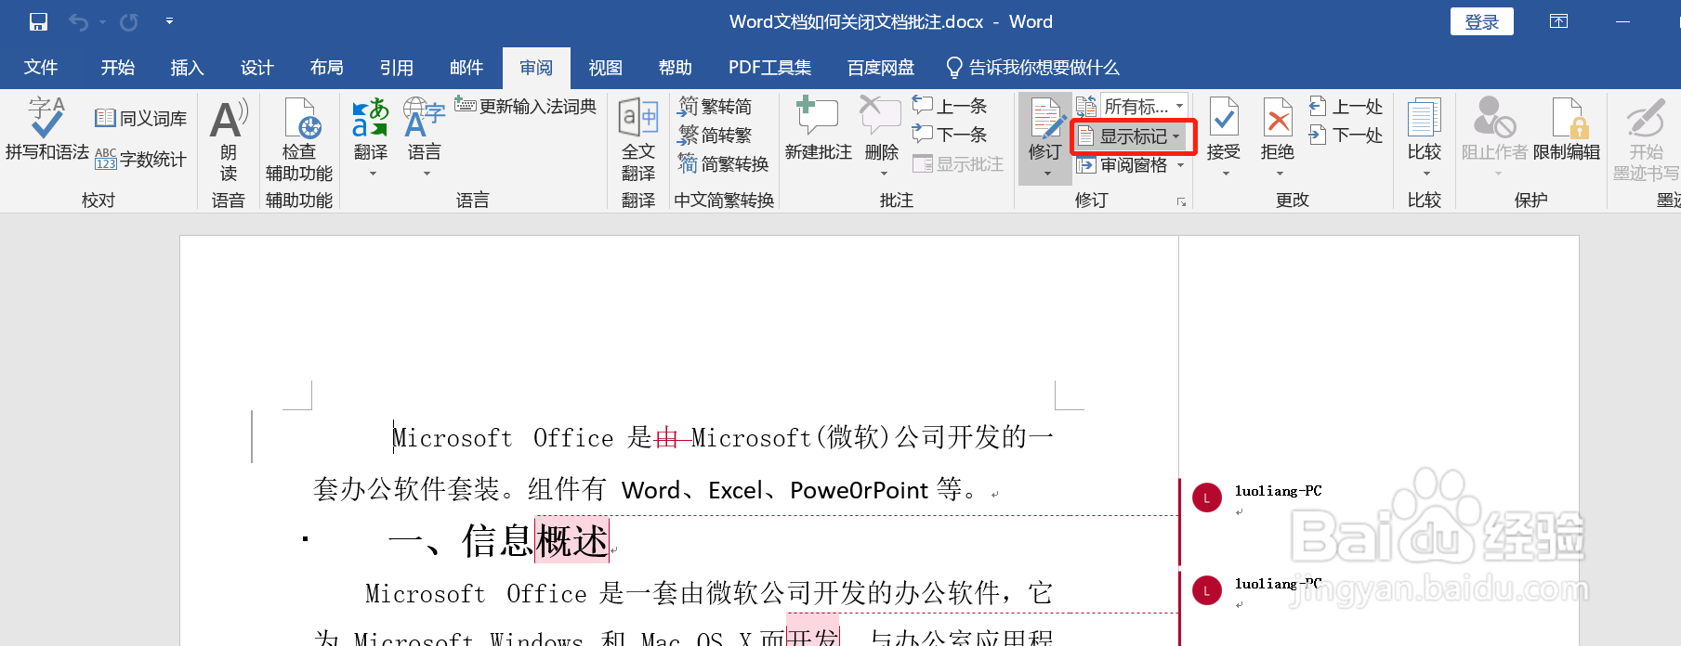The width and height of the screenshot is (1681, 646).
Task: Click the 登录 sign-in button
Action: click(1481, 21)
